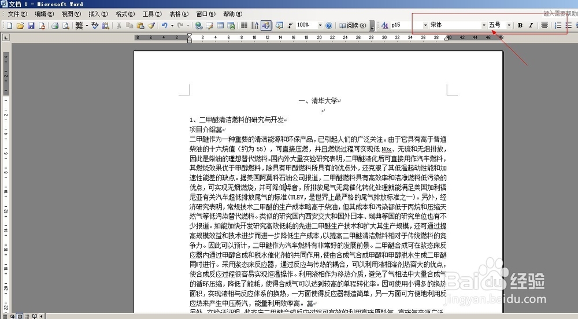578x319 pixels.
Task: Undo the last action
Action: tap(164, 25)
